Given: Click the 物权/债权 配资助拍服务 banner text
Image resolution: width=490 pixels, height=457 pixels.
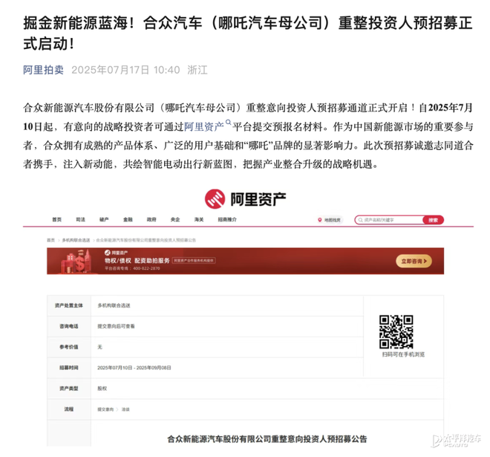Looking at the screenshot, I should [x=137, y=261].
